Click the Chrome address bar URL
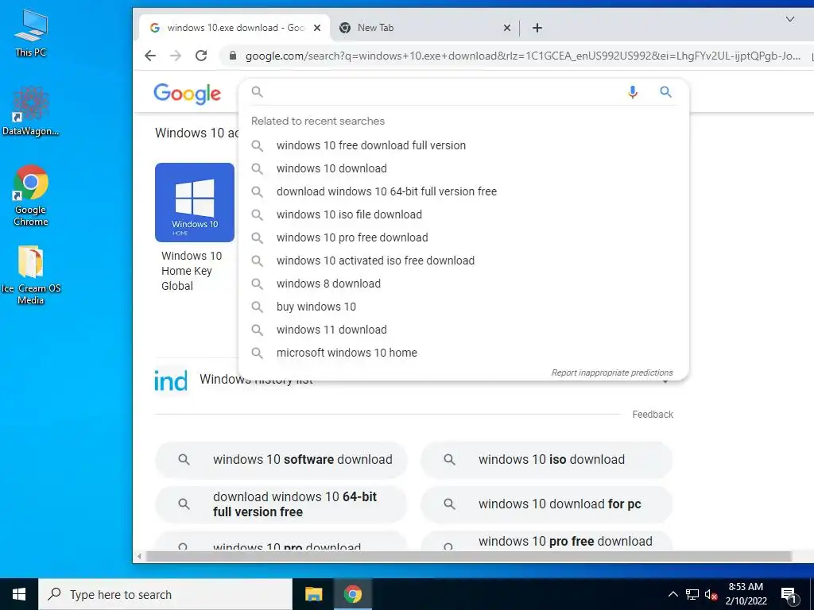 click(x=523, y=56)
